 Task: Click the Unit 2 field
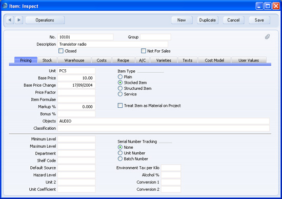point(76,182)
